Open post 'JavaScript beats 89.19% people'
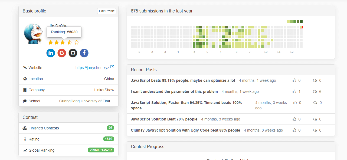This screenshot has height=160, width=347. pyautogui.click(x=183, y=80)
